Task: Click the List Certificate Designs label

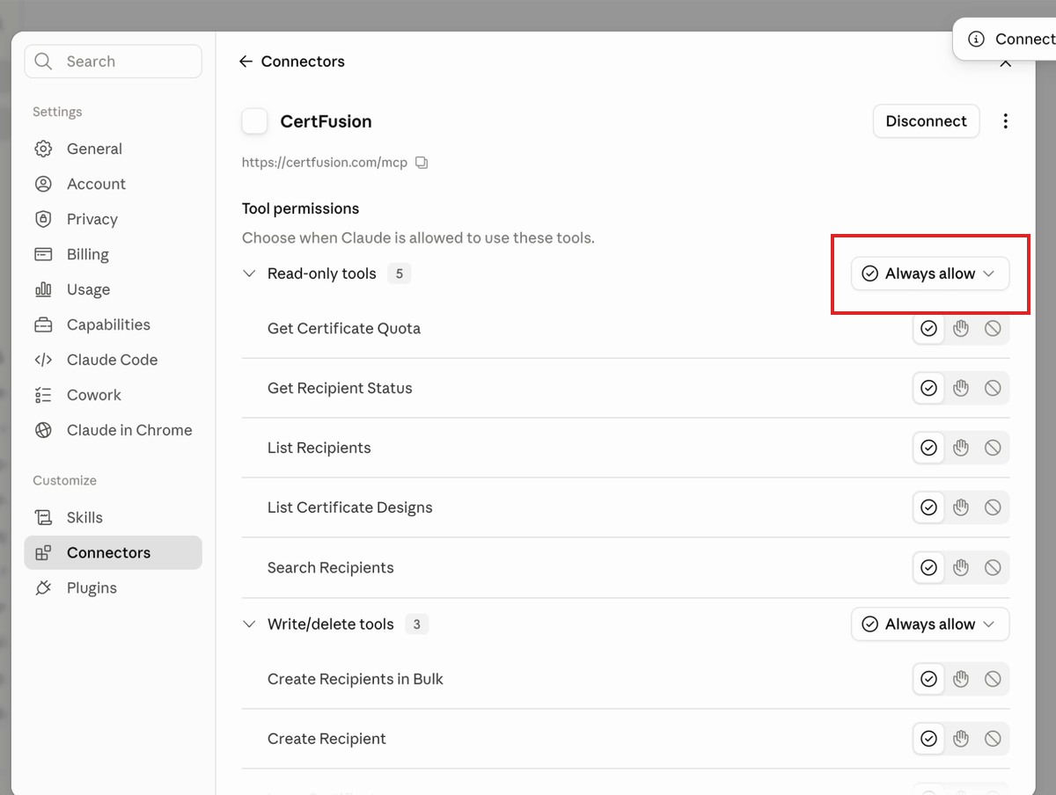Action: pos(350,507)
